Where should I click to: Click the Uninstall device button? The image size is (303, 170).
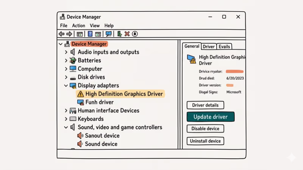pyautogui.click(x=205, y=141)
